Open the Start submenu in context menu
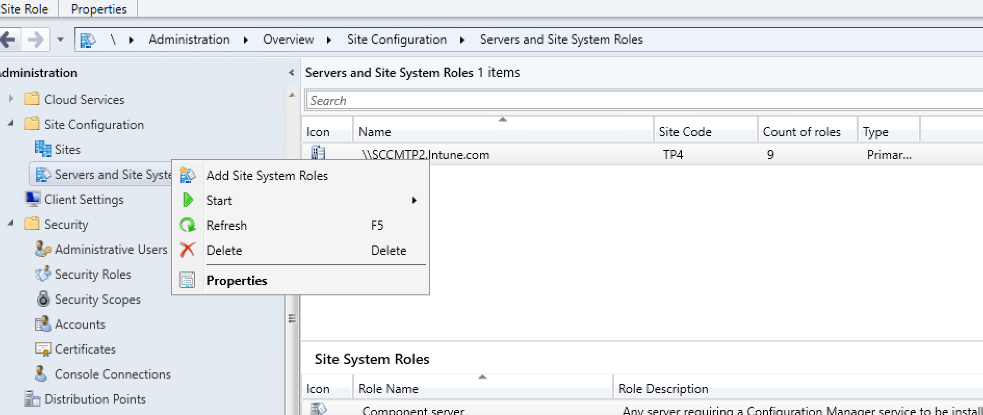 point(301,201)
